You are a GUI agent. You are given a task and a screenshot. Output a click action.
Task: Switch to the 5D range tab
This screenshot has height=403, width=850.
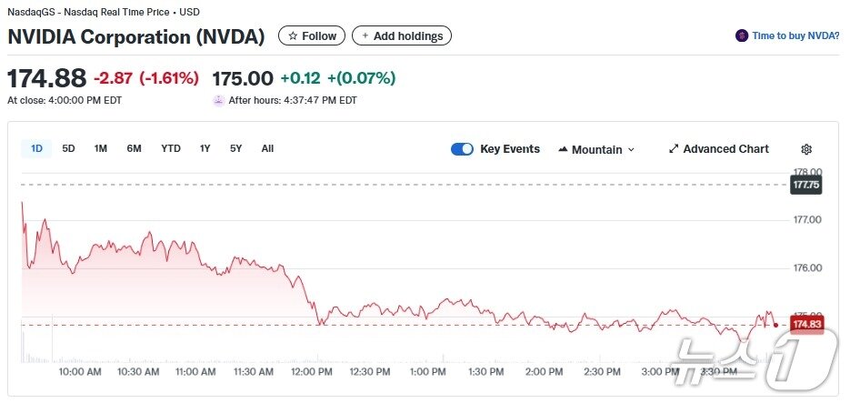pyautogui.click(x=68, y=148)
